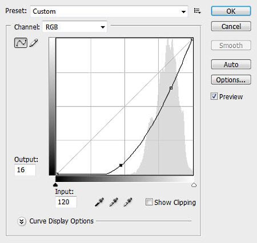The width and height of the screenshot is (257, 243).
Task: Click the Auto button
Action: 231,64
